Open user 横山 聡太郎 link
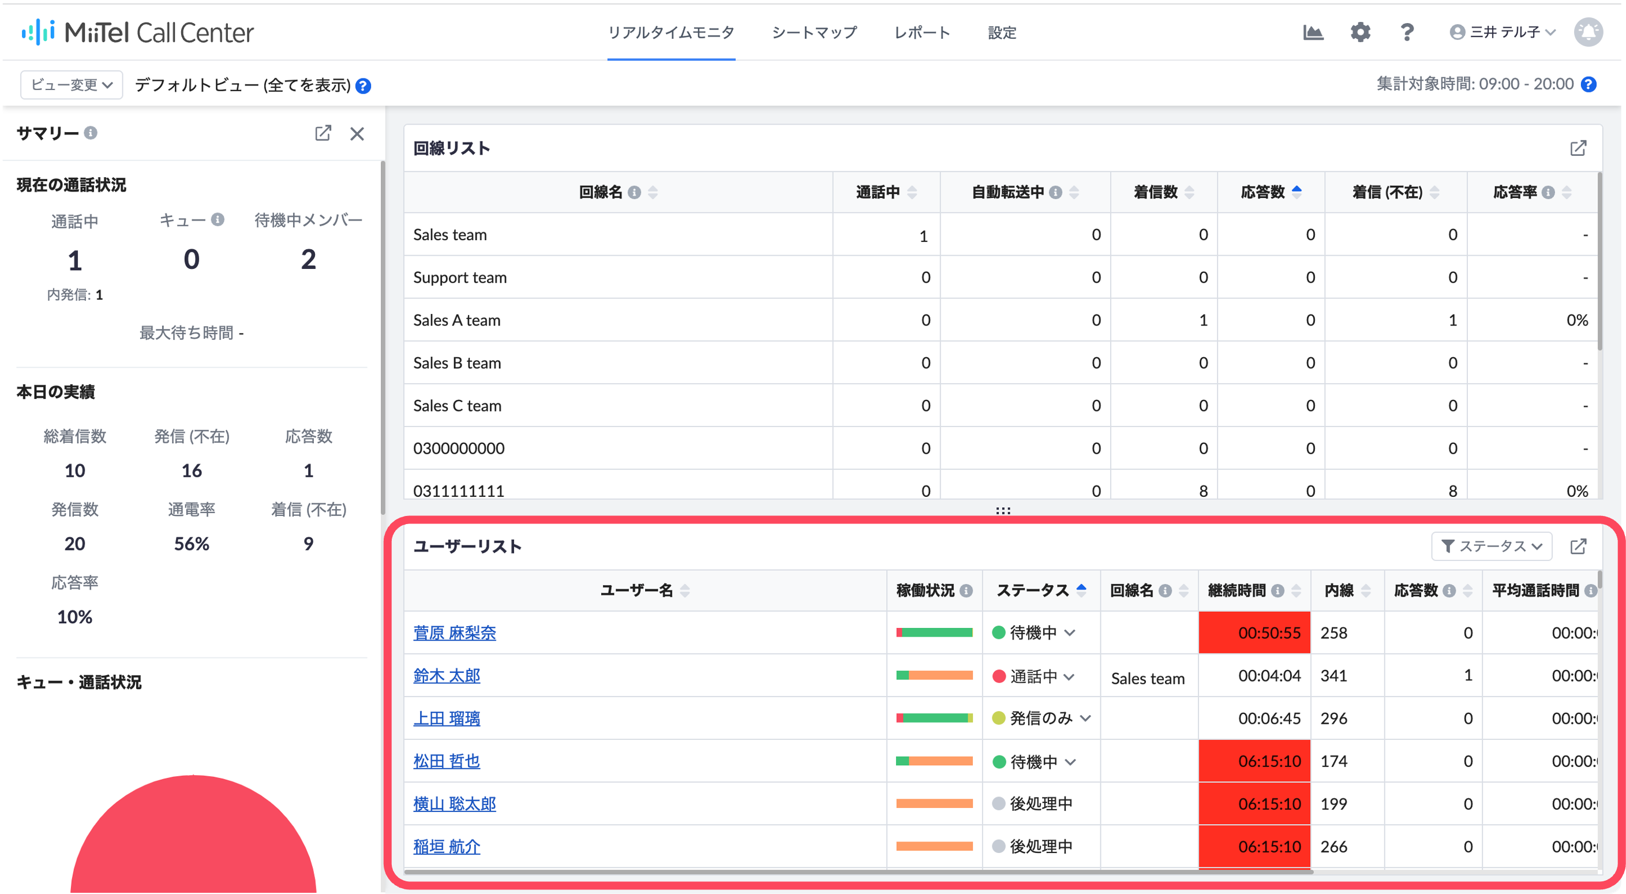 click(x=455, y=805)
